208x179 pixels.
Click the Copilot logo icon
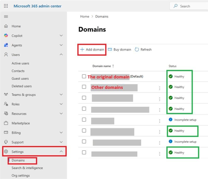[6, 36]
